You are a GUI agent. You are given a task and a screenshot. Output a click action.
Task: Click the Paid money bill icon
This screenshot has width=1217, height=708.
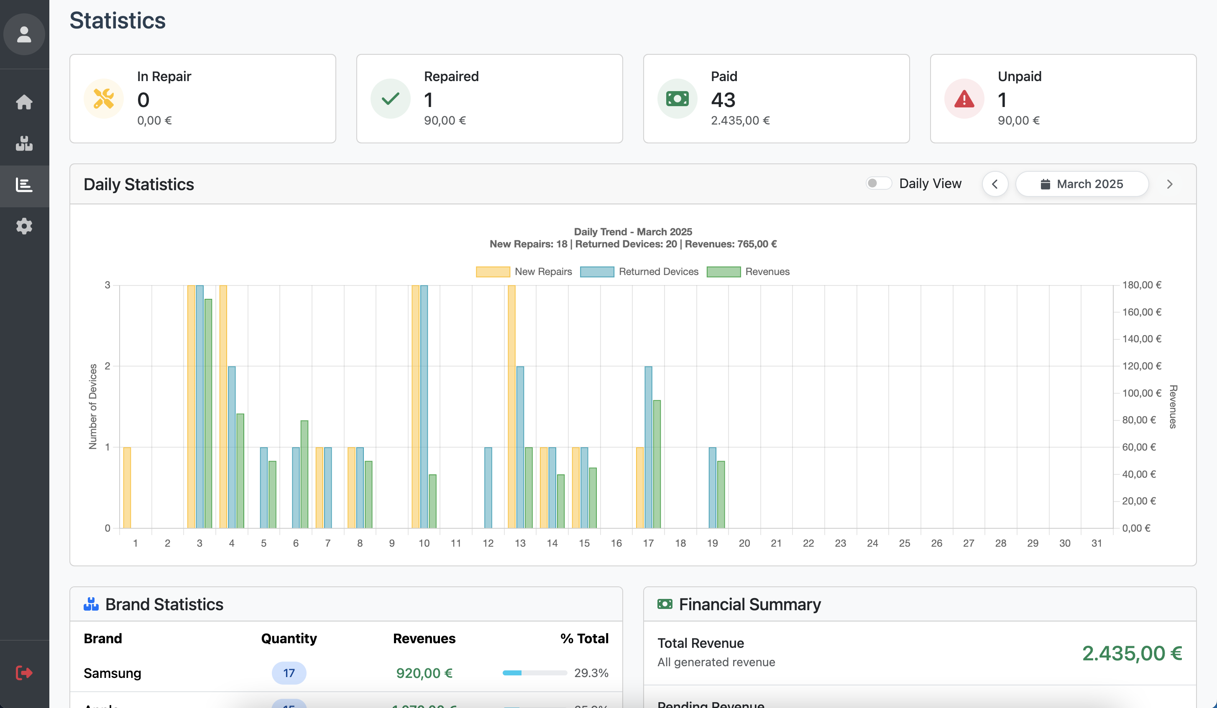pos(677,99)
